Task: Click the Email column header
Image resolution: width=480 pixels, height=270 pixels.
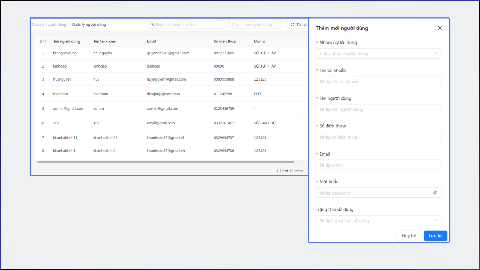Action: [x=152, y=41]
